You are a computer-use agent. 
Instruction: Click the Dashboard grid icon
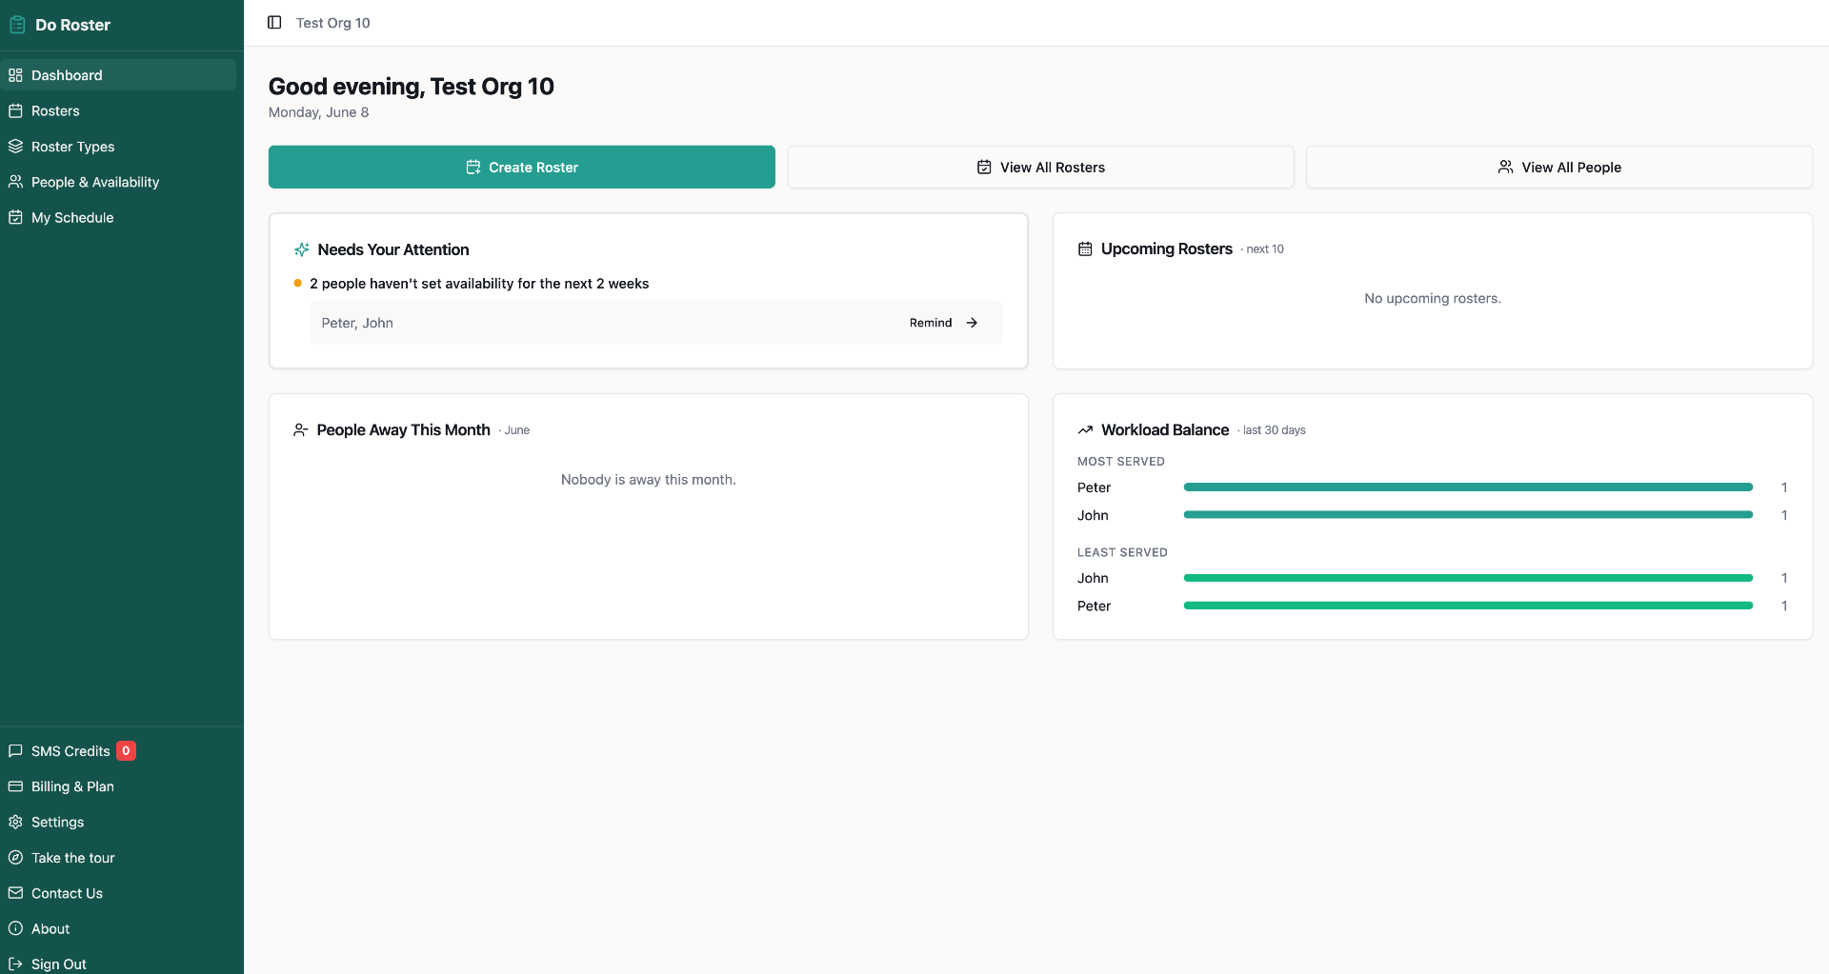click(x=15, y=75)
